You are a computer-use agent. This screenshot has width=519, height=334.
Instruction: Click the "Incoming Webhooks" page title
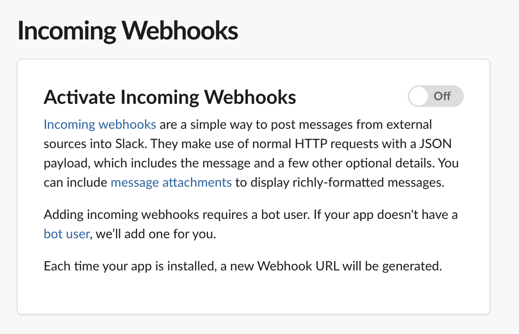click(128, 31)
